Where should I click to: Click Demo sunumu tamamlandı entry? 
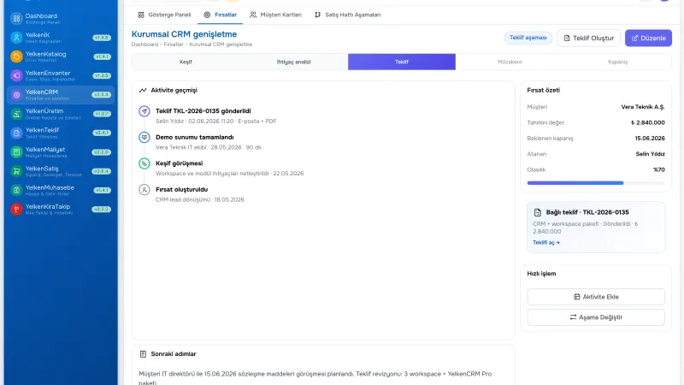pos(195,138)
